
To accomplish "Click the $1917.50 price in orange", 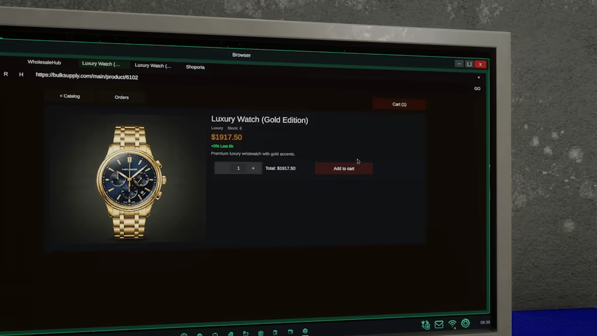I will tap(227, 137).
